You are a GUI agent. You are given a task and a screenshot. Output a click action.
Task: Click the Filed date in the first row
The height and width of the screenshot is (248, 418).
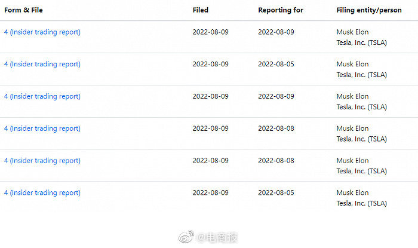210,32
